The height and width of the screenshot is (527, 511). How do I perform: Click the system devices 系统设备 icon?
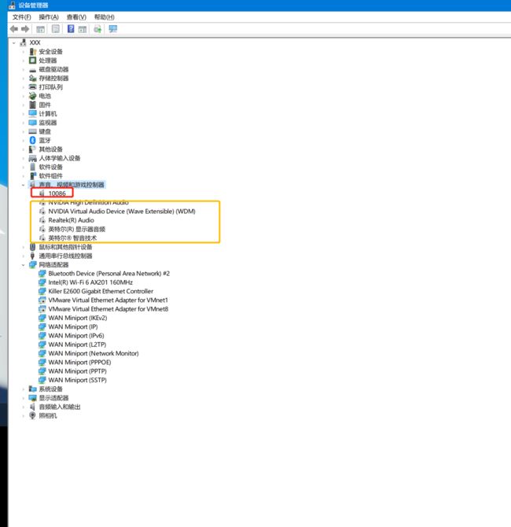point(32,389)
